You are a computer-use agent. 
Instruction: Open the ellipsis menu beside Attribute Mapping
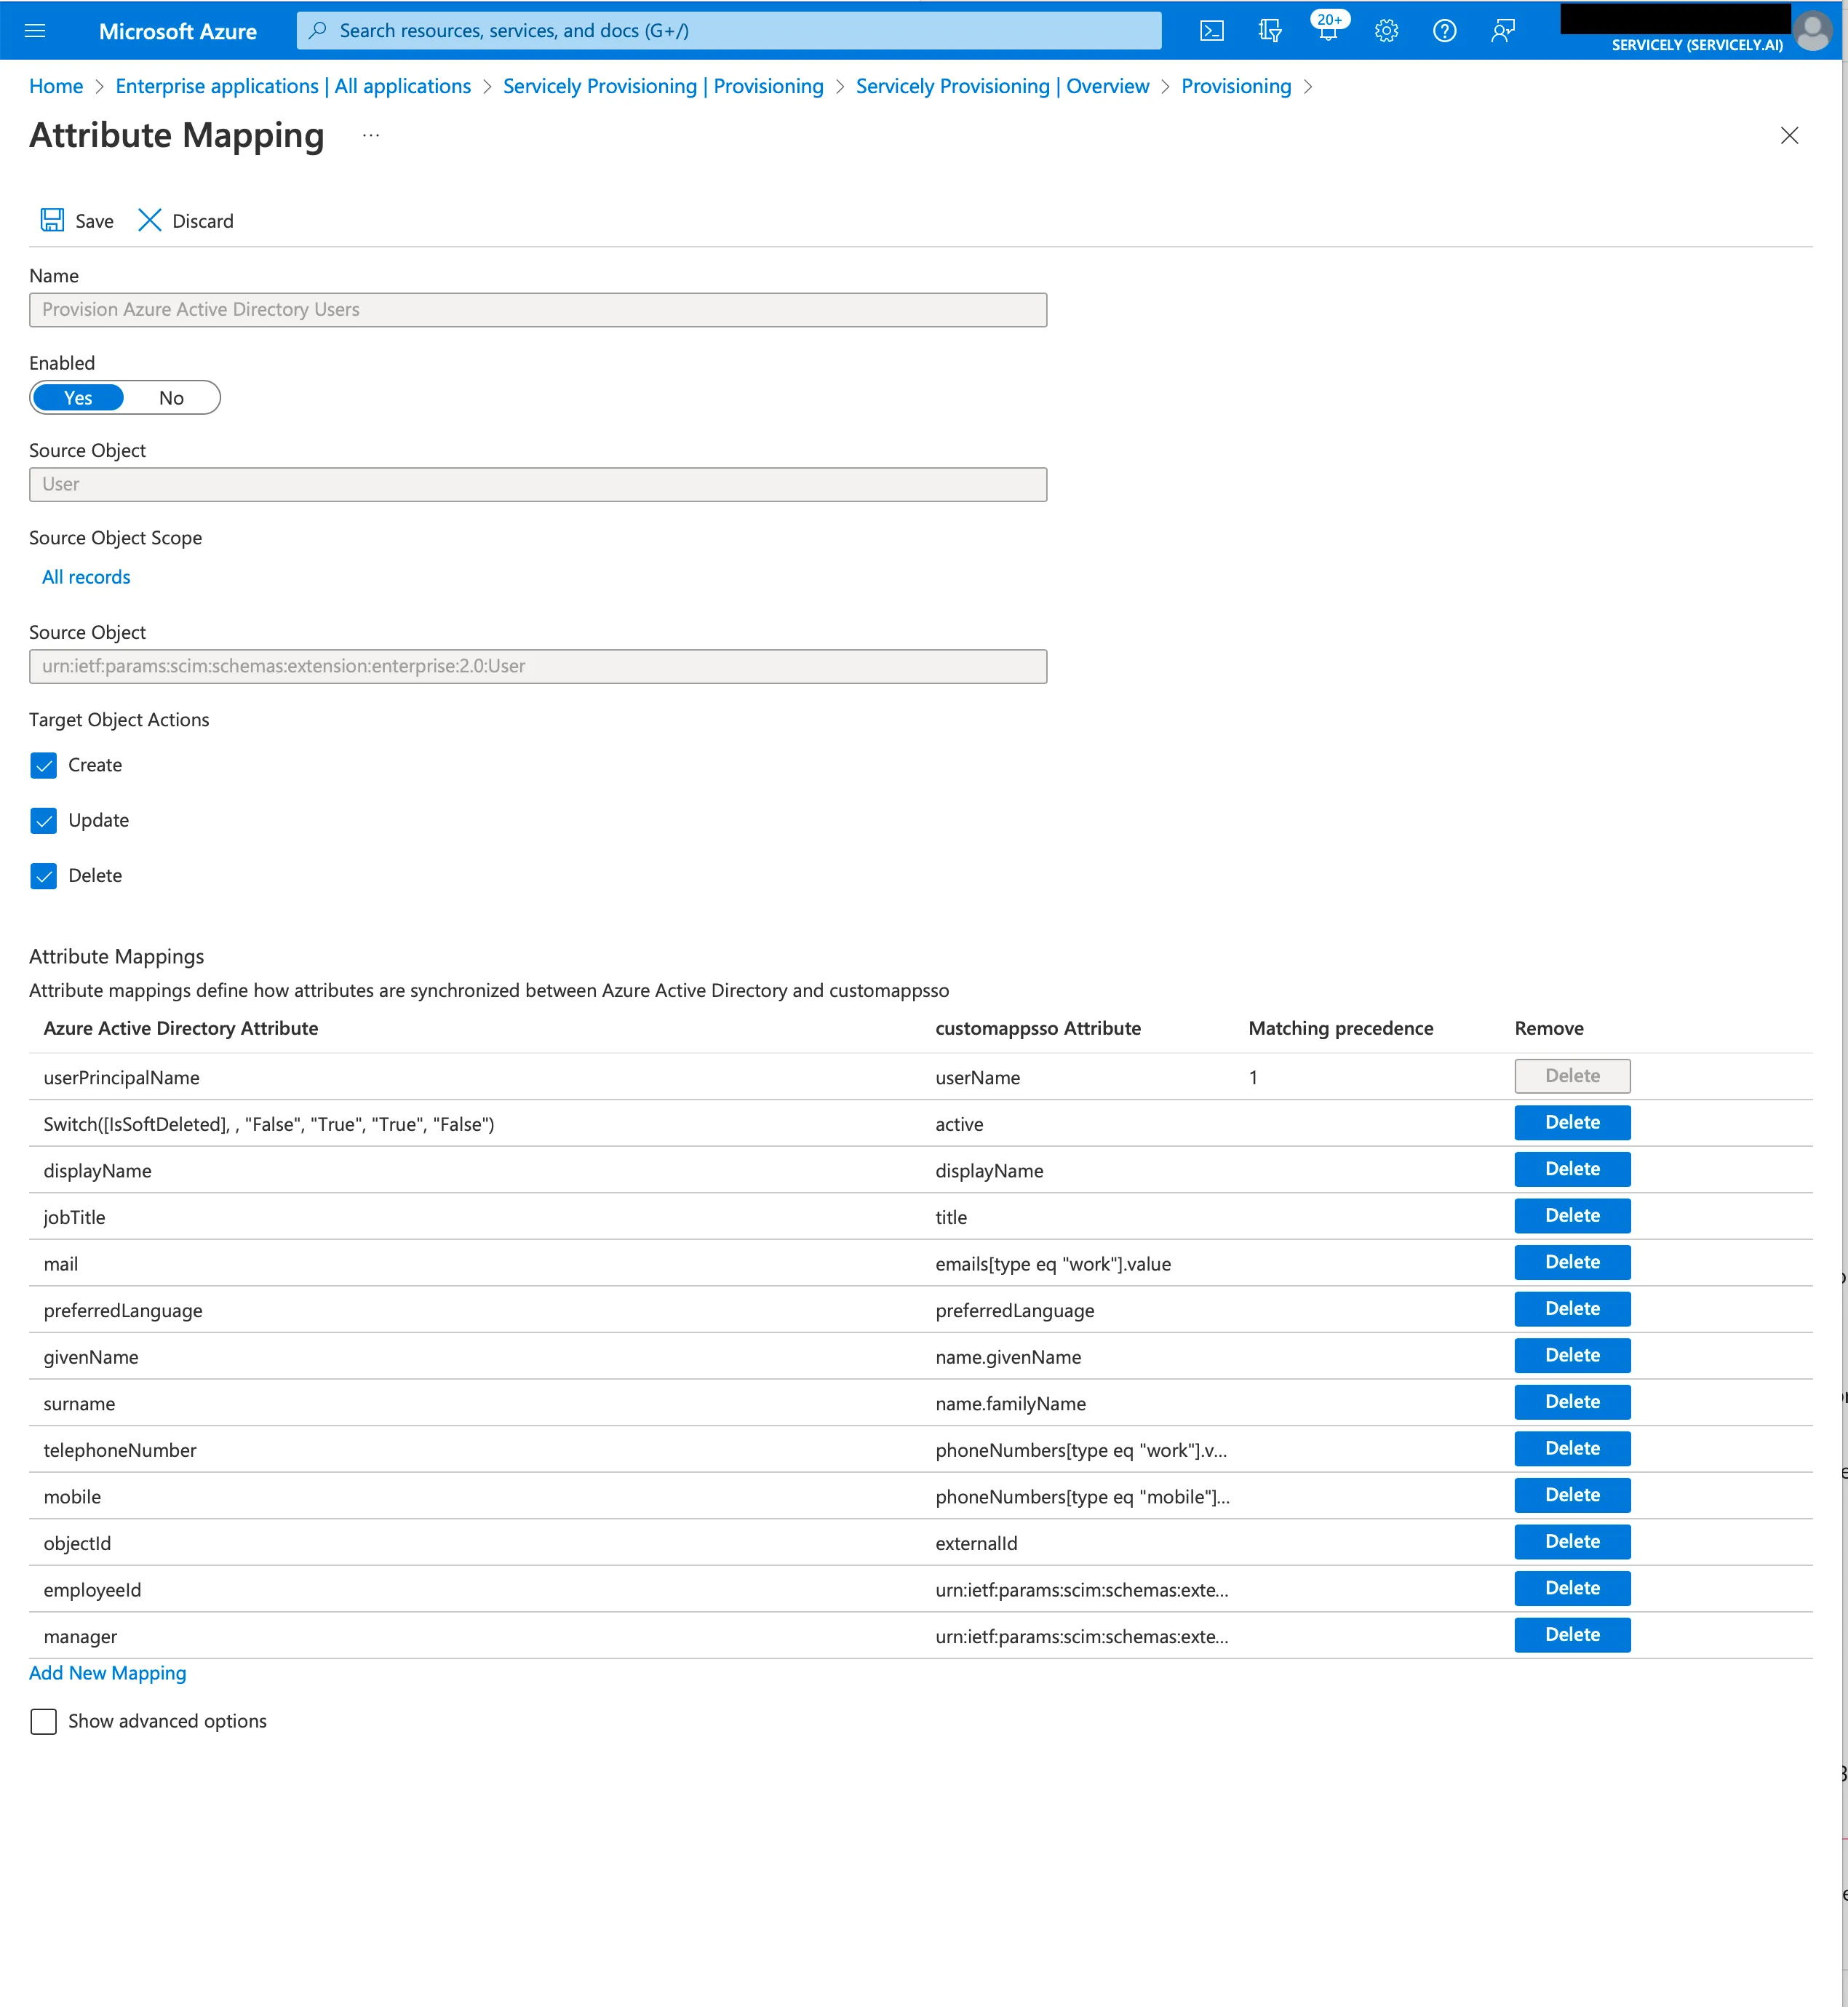(371, 136)
